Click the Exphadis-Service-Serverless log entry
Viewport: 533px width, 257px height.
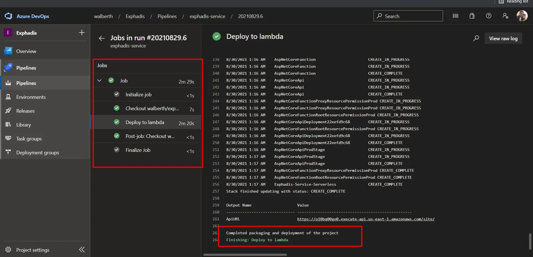305,184
